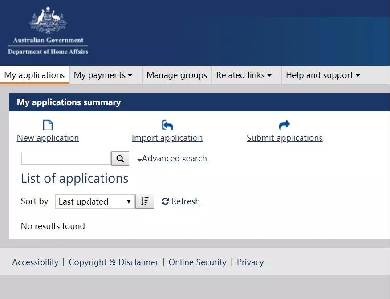Open the Copyright & Disclaimer link
This screenshot has height=299, width=390.
click(x=114, y=262)
